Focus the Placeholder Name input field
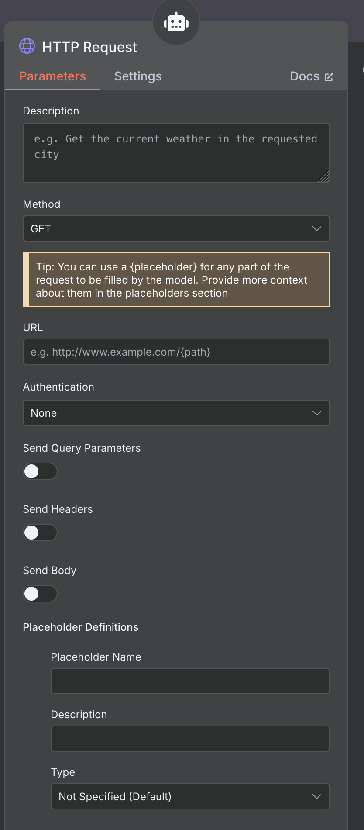This screenshot has width=364, height=830. pos(190,681)
